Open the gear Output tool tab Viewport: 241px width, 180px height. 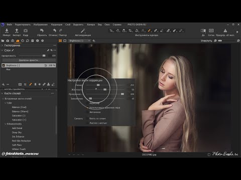coord(43,40)
